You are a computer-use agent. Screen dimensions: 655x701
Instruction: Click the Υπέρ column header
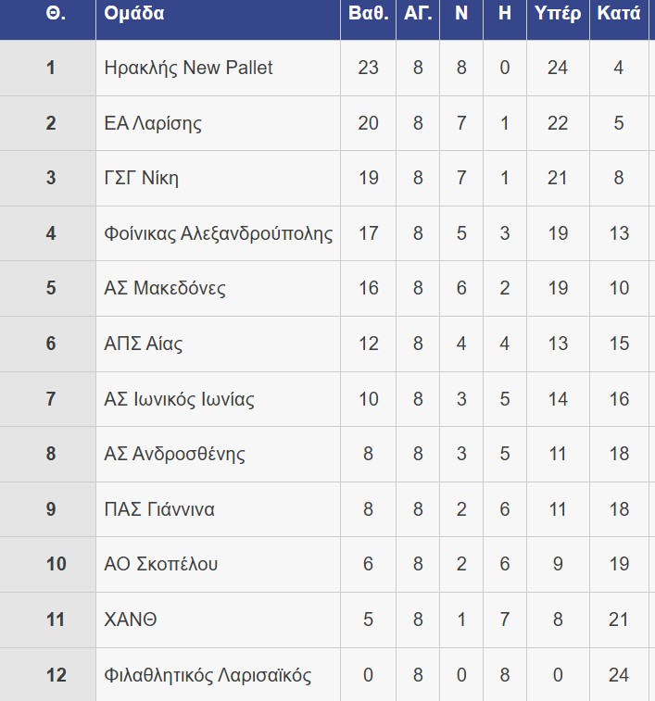558,14
